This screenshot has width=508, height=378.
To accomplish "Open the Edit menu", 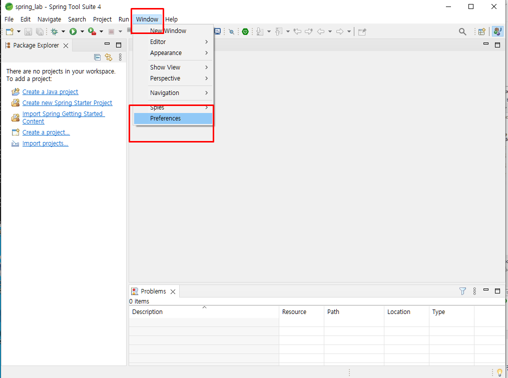I will coord(26,19).
